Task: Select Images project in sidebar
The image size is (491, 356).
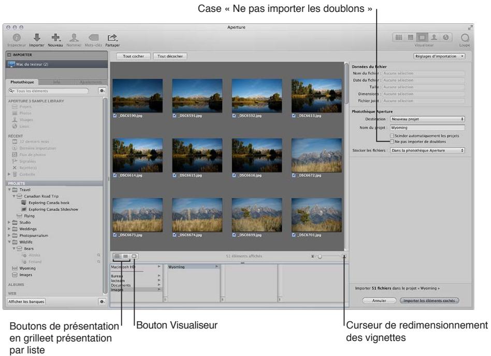Action: (26, 275)
